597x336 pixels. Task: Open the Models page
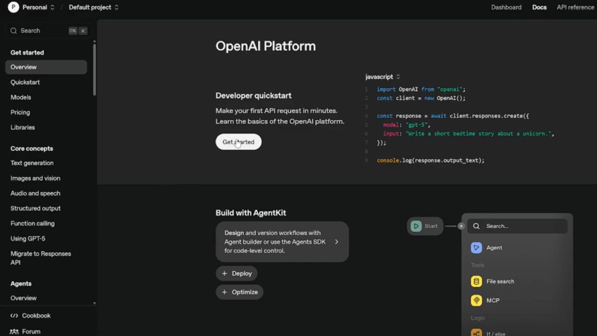(21, 97)
